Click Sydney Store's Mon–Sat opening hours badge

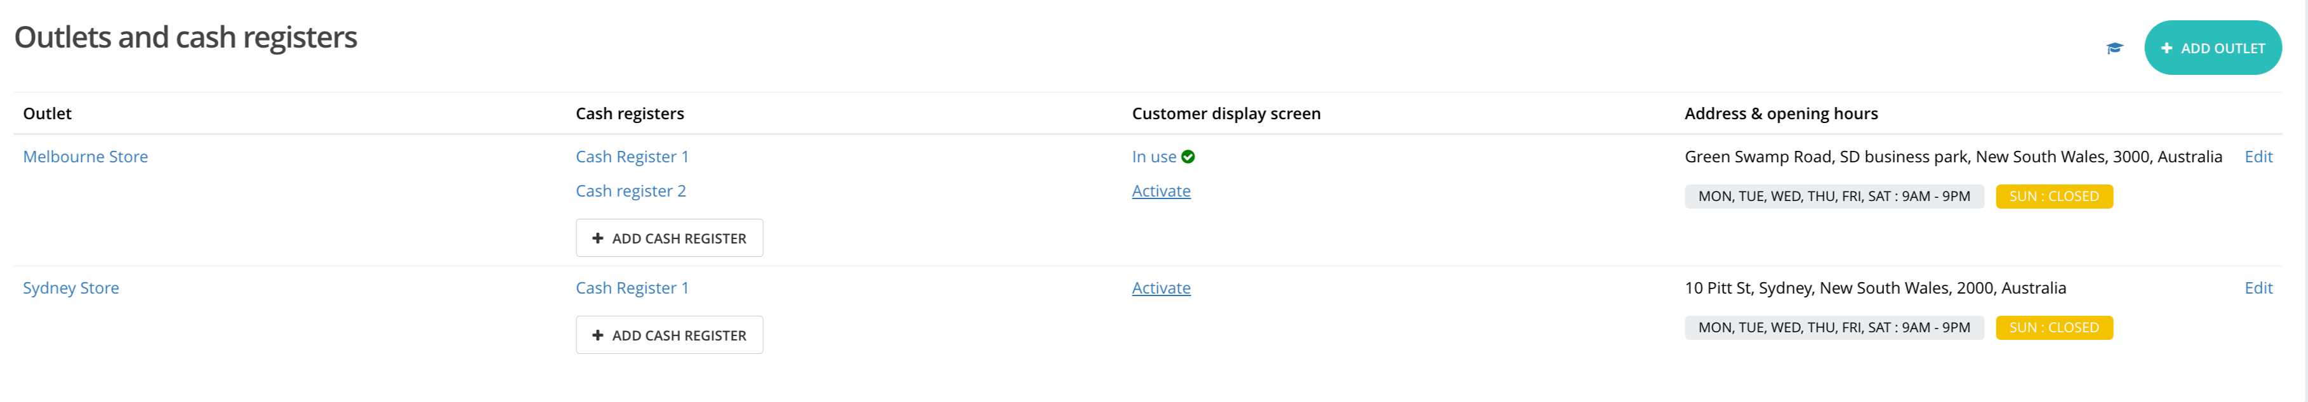[x=1833, y=328]
